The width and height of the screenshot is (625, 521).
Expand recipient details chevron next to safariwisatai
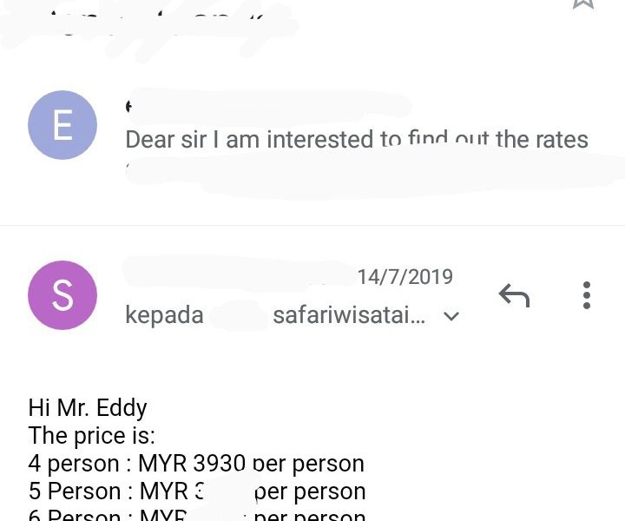point(451,316)
